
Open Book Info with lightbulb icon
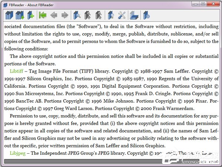pyautogui.click(x=111, y=15)
